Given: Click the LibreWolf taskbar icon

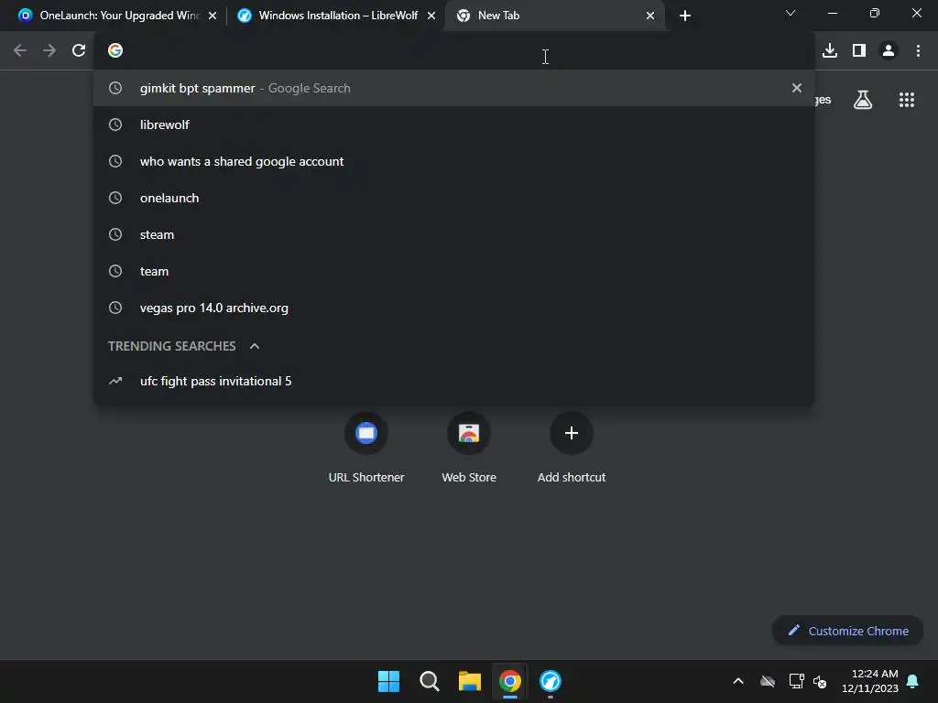Looking at the screenshot, I should [551, 681].
